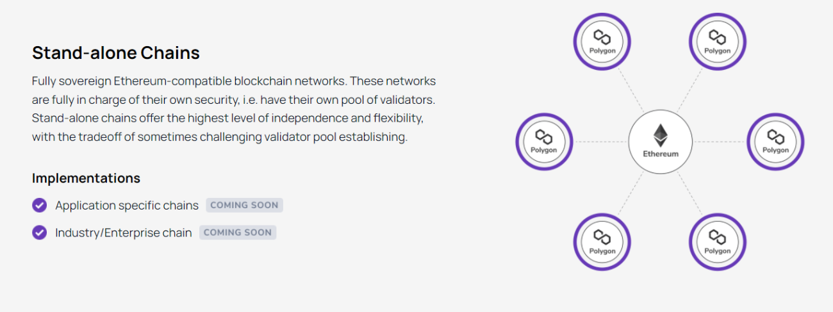The height and width of the screenshot is (312, 833).
Task: Select the top-right Polygon node
Action: pyautogui.click(x=717, y=42)
